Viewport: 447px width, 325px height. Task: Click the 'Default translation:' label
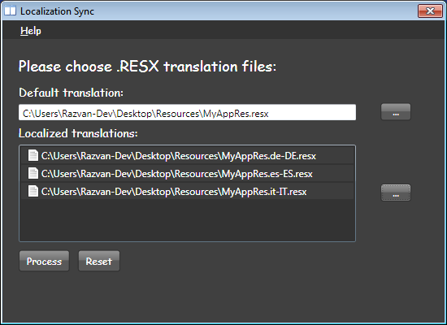pos(71,93)
